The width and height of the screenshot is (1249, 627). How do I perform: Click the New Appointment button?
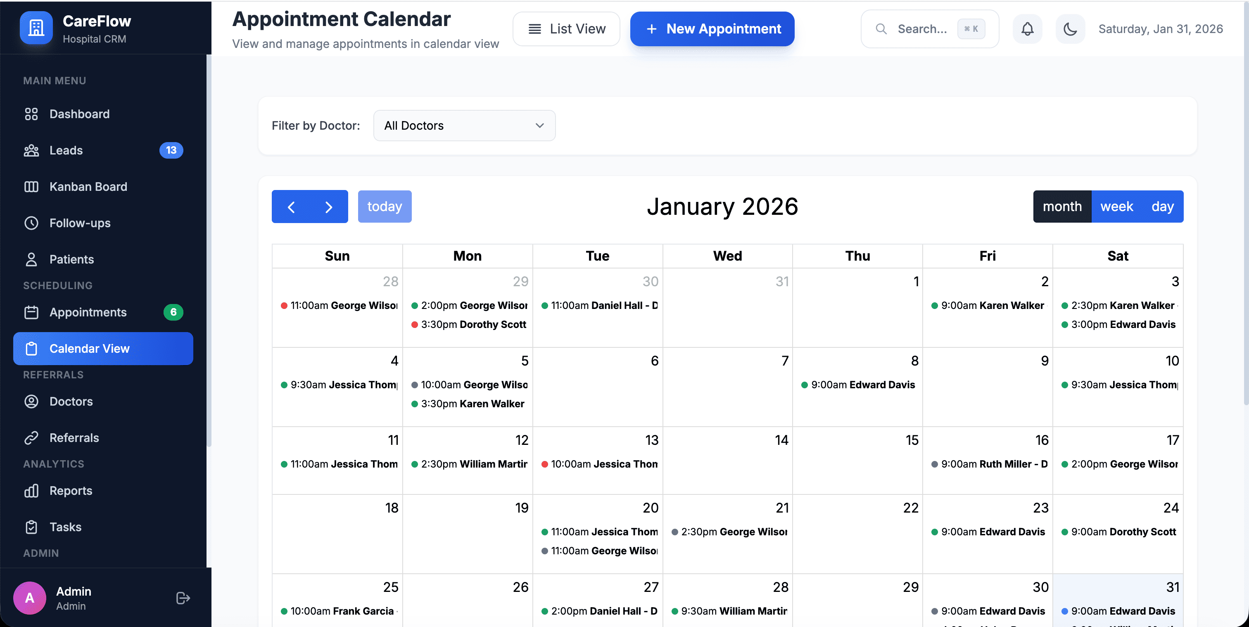712,29
